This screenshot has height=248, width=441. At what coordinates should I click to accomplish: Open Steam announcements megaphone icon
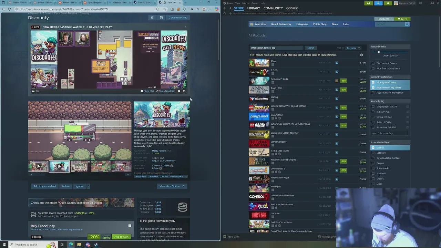tap(378, 3)
